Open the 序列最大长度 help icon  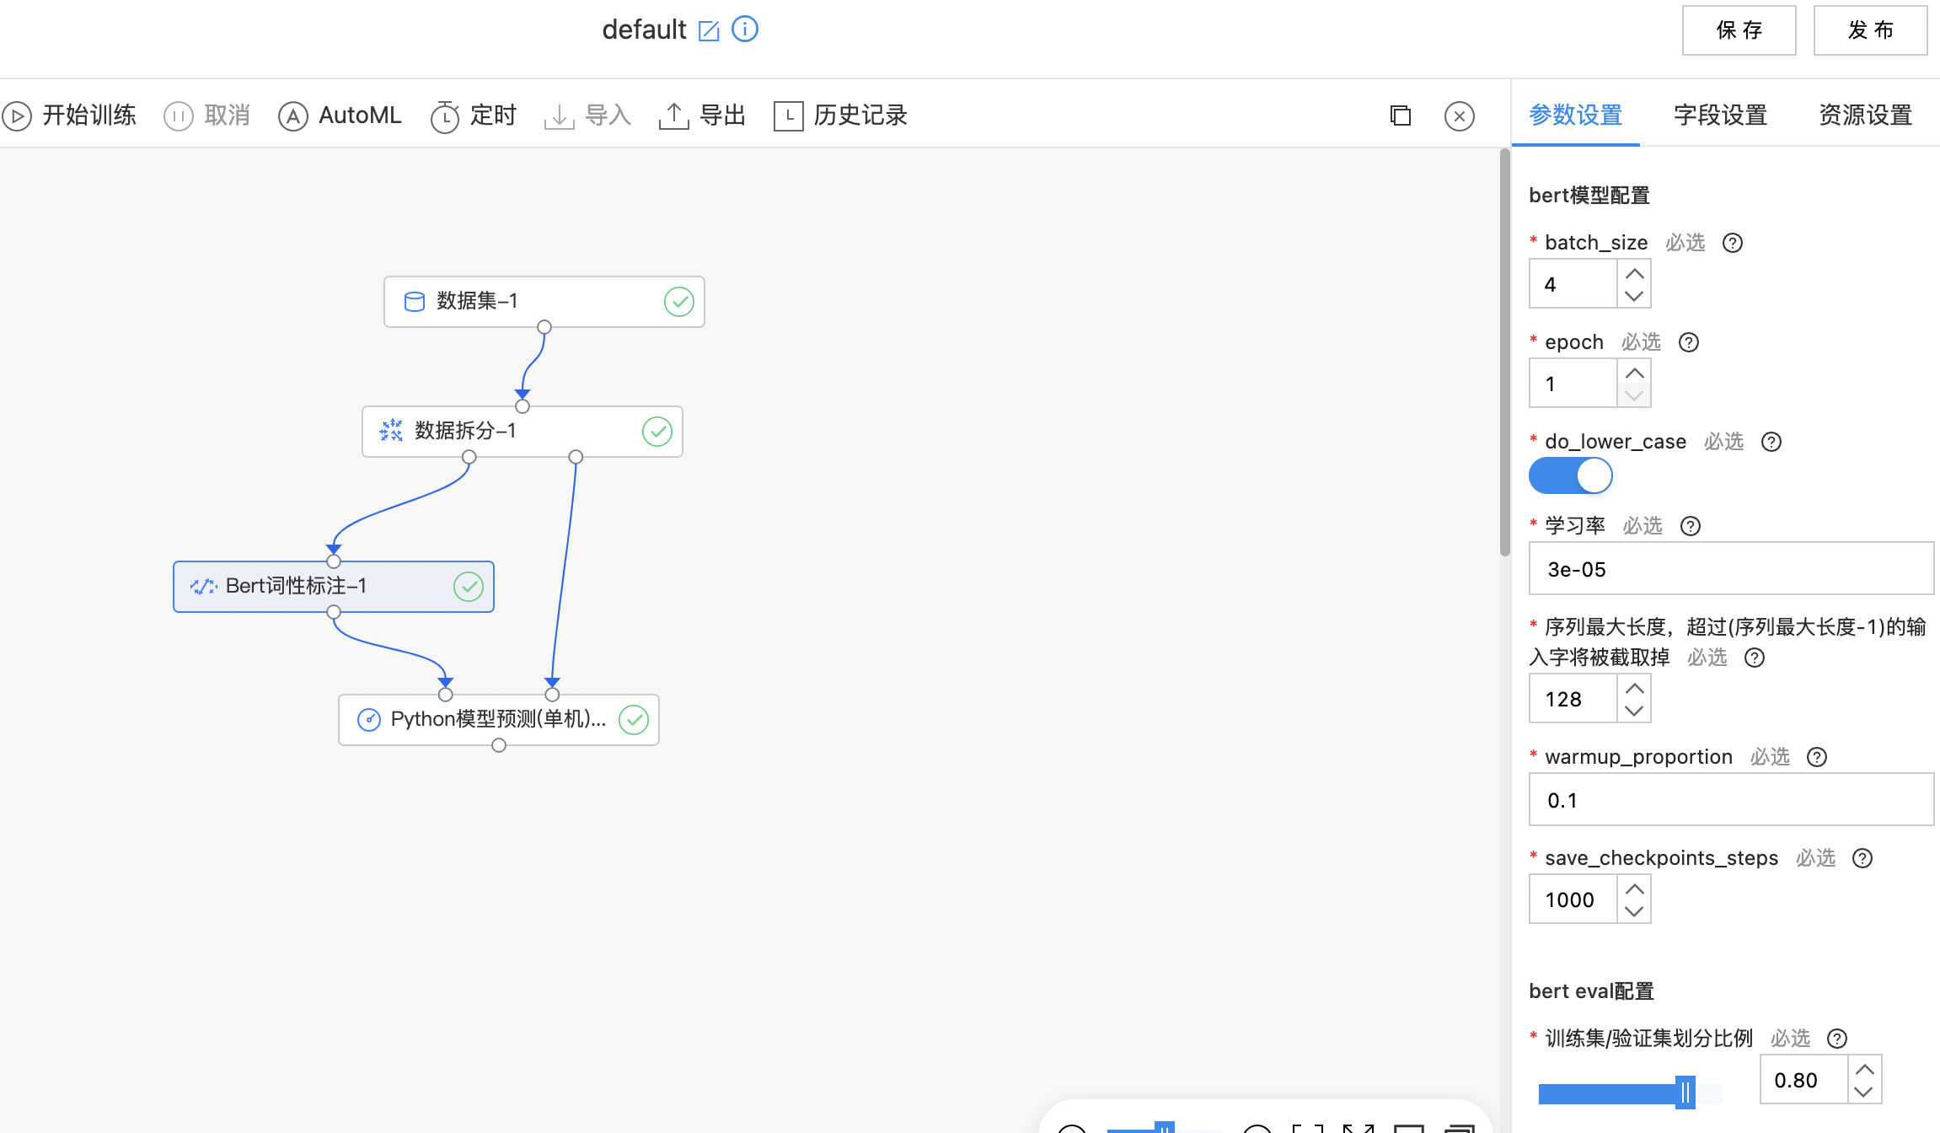(x=1755, y=658)
